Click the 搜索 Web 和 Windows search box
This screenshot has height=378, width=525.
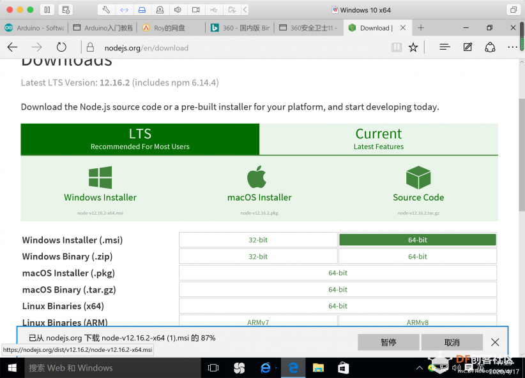pos(112,368)
